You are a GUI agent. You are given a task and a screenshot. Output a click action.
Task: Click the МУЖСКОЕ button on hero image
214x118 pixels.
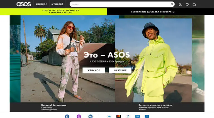click(x=120, y=71)
